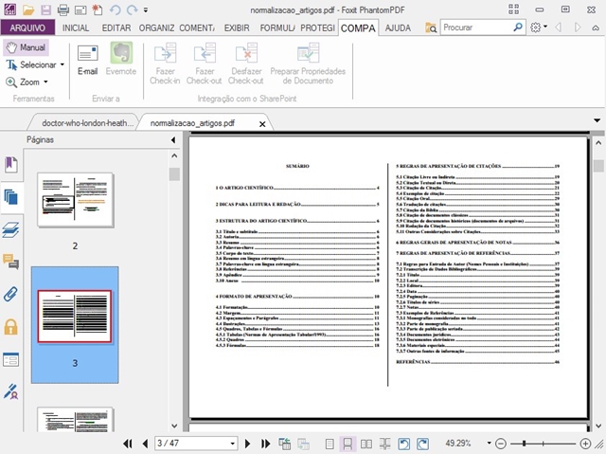
Task: Open the AJUDA ribbon tab
Action: tap(398, 27)
